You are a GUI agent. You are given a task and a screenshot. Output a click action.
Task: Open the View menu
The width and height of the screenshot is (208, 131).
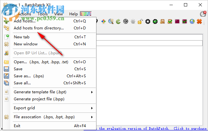point(58,14)
